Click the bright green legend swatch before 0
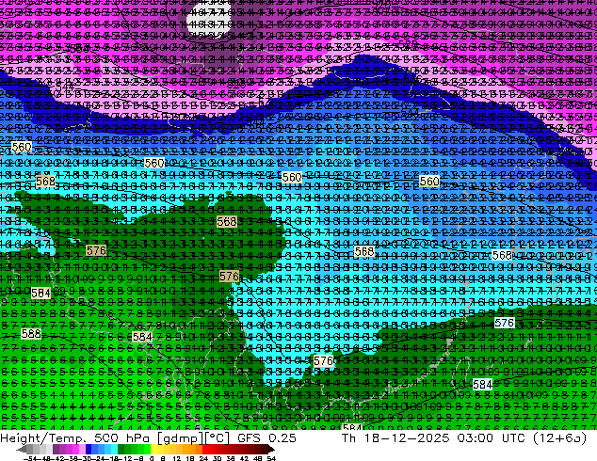 pos(147,449)
